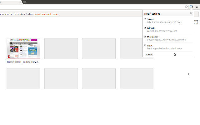Screen dimensions: 200x125
Task: Open a new tab button
Action: (x=25, y=2)
